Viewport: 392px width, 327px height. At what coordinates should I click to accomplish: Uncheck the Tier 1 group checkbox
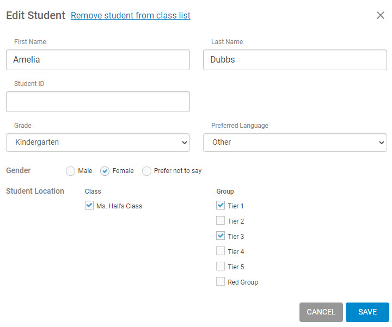(x=220, y=205)
